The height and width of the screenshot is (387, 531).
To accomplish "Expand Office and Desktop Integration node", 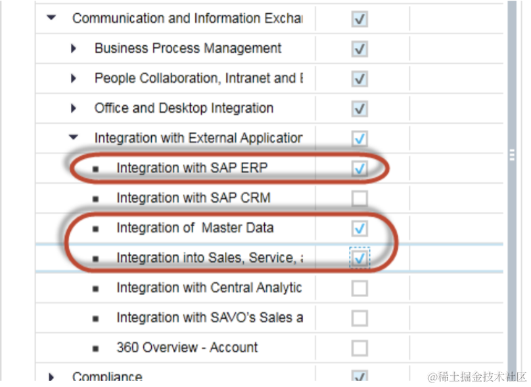I will [x=74, y=108].
